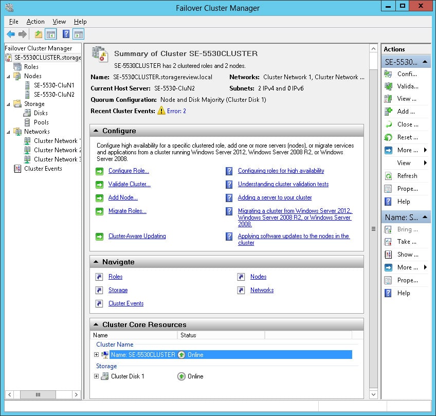Image resolution: width=436 pixels, height=416 pixels.
Task: Select node SE-5530-CluN2 in tree
Action: tap(54, 95)
